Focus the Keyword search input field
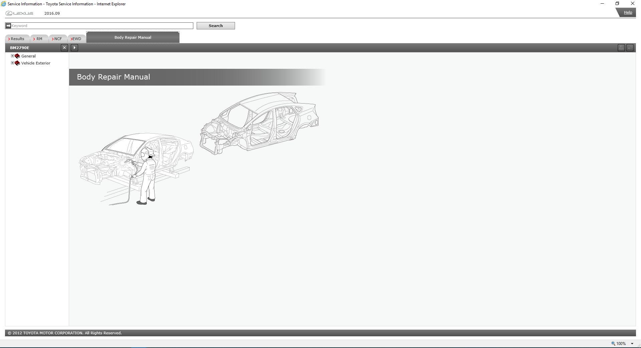 click(x=99, y=26)
